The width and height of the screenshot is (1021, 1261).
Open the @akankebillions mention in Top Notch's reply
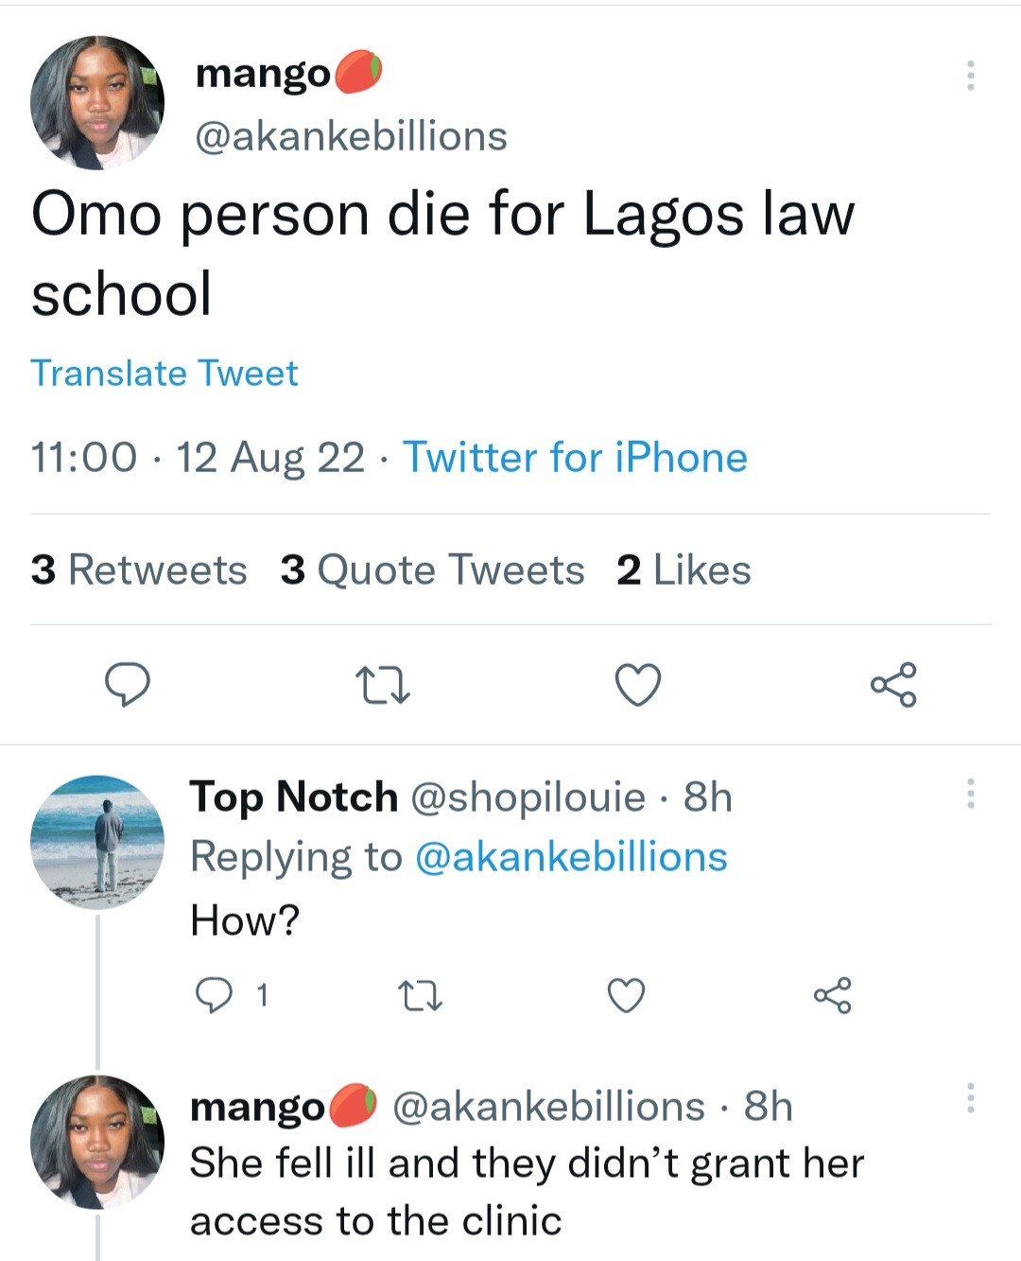click(571, 857)
